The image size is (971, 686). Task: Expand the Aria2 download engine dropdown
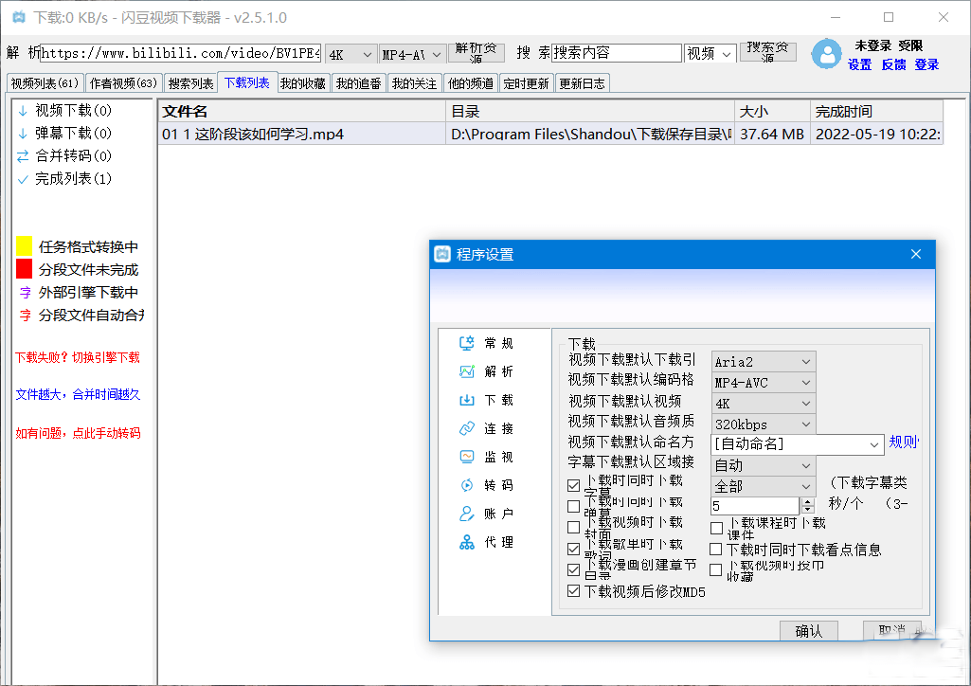[x=764, y=362]
